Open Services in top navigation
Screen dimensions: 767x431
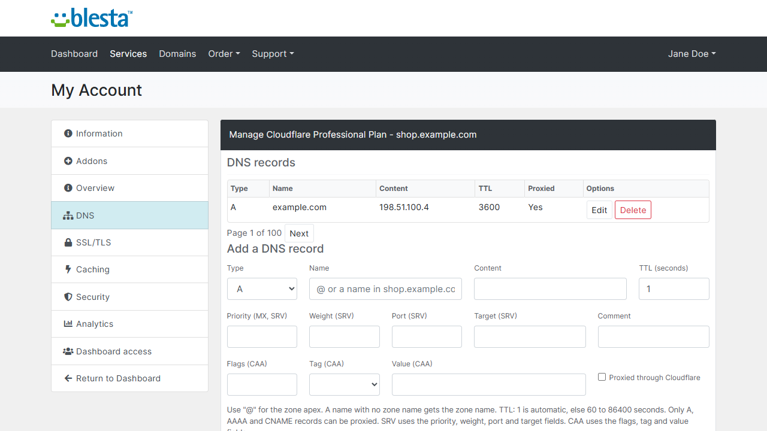(128, 54)
